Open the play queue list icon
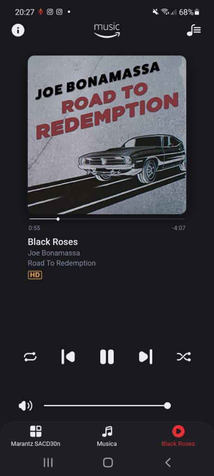The width and height of the screenshot is (214, 476). [194, 30]
